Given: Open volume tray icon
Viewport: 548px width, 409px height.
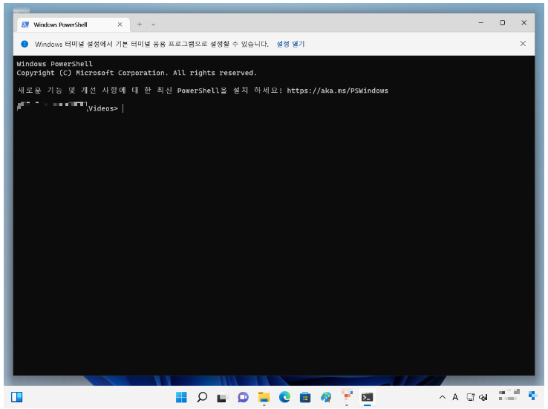Looking at the screenshot, I should click(483, 397).
